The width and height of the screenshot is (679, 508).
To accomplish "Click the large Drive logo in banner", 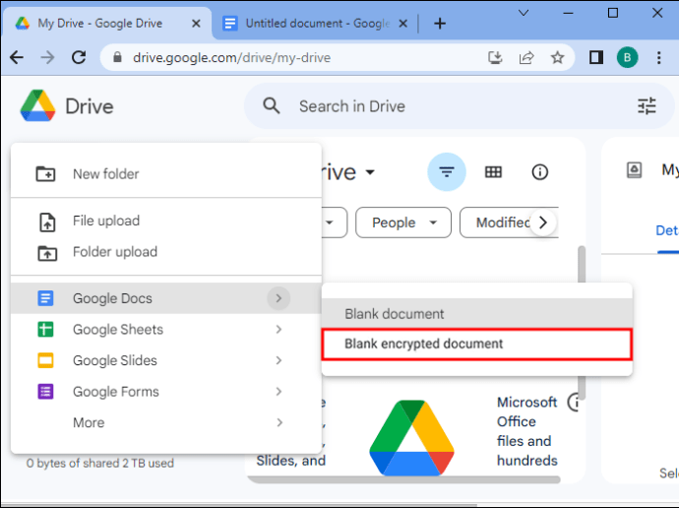I will [411, 437].
